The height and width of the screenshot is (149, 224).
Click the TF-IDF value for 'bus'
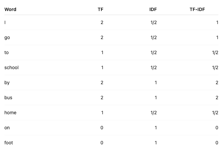(x=217, y=98)
